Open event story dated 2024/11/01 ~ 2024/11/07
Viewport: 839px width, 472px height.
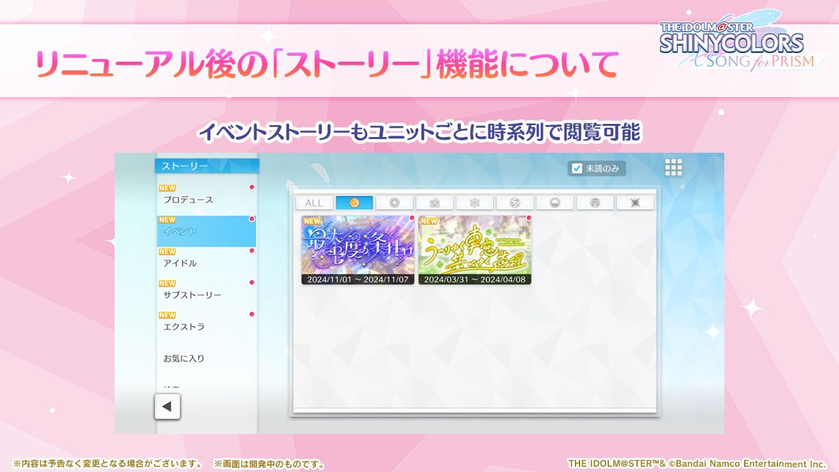(x=358, y=250)
